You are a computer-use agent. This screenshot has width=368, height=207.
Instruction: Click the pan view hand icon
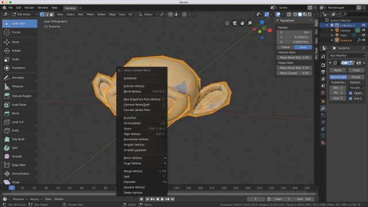(242, 23)
